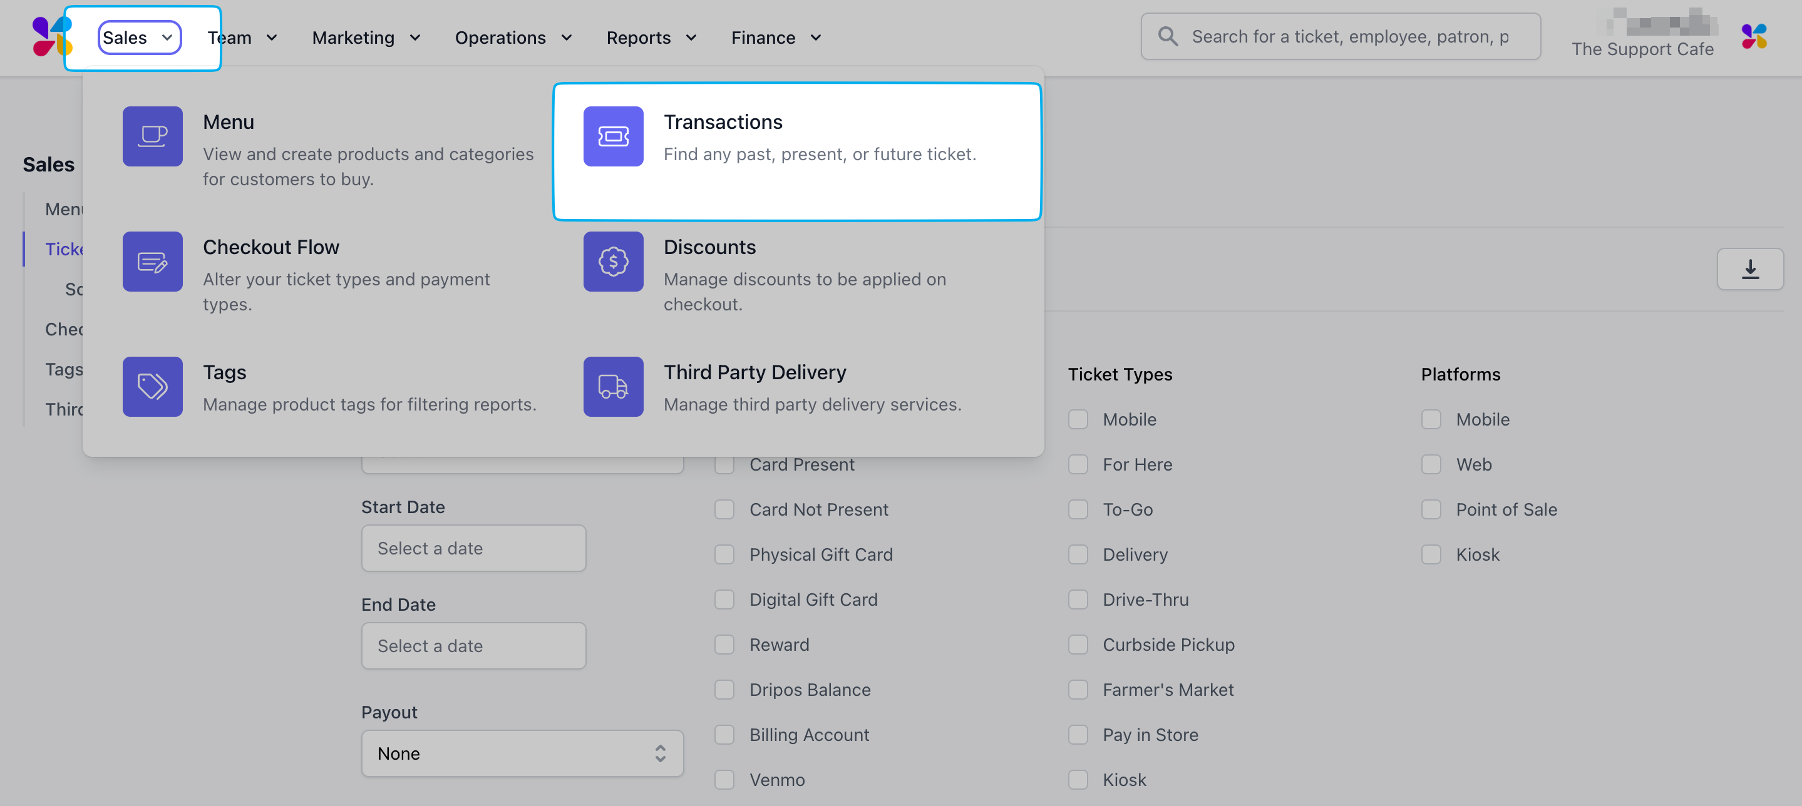Check the Point of Sale platform checkbox
1802x806 pixels.
[x=1431, y=509]
